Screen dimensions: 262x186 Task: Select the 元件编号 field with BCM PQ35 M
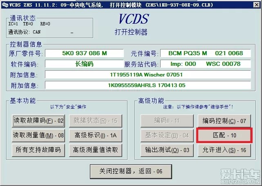coord(206,53)
